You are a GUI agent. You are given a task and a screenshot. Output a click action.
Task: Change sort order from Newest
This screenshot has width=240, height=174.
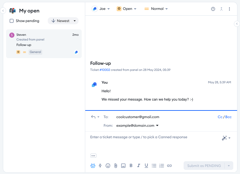click(x=63, y=21)
